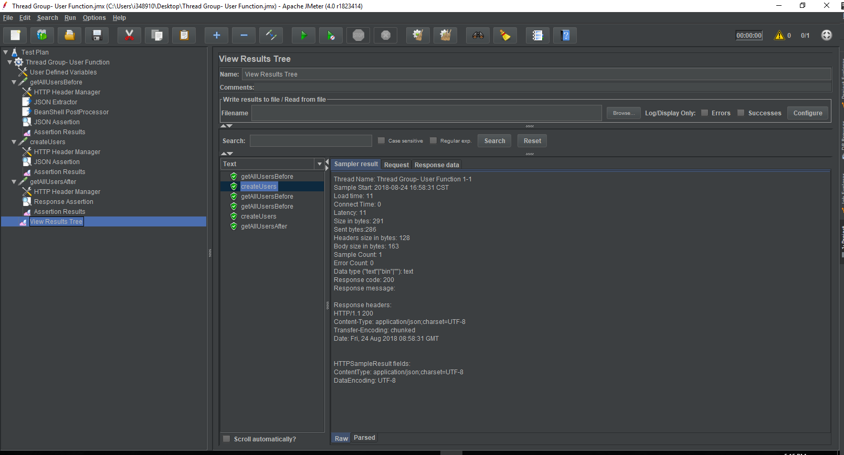Check Scroll automatically option
The image size is (844, 455).
227,439
